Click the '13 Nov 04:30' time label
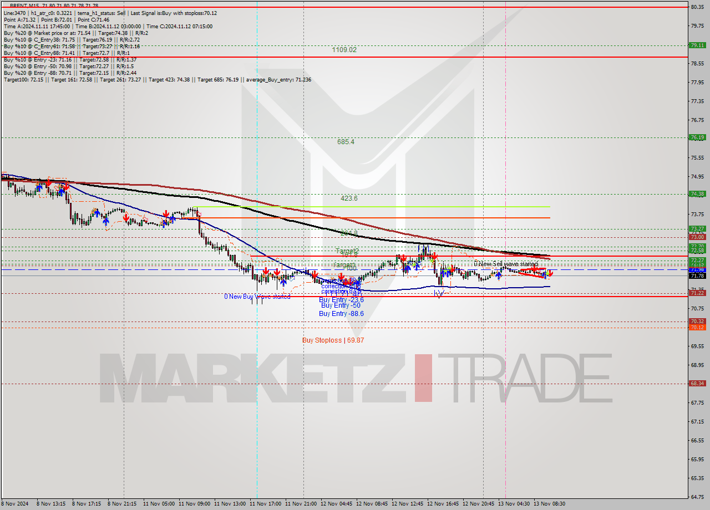The height and width of the screenshot is (510, 710). [x=514, y=504]
